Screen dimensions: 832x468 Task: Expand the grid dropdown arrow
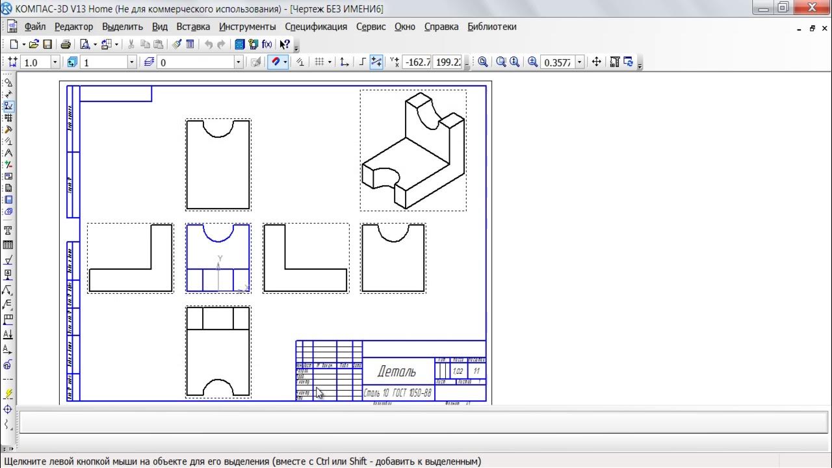click(x=330, y=62)
